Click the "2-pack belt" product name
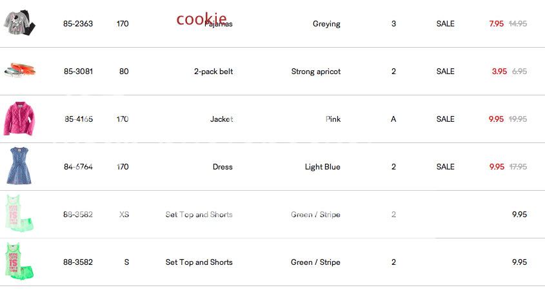Viewport: 545px width, 290px height. pos(213,72)
